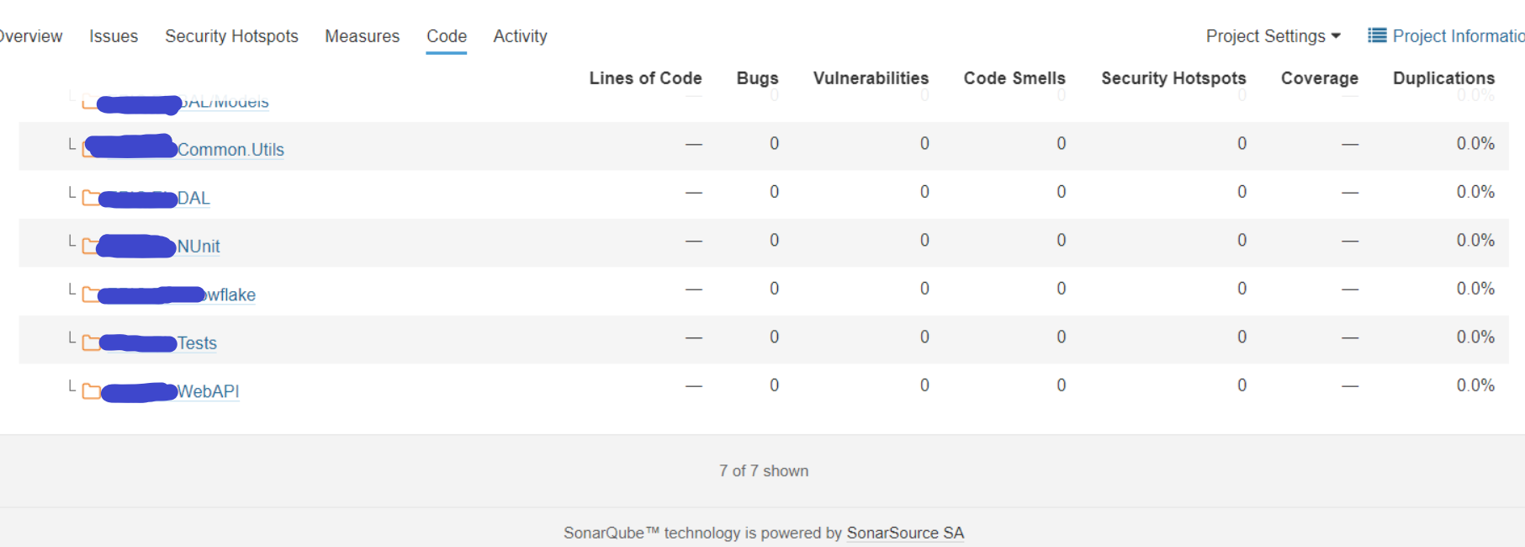Screen dimensions: 1525x547
Task: Click the Project Information link
Action: (1458, 36)
